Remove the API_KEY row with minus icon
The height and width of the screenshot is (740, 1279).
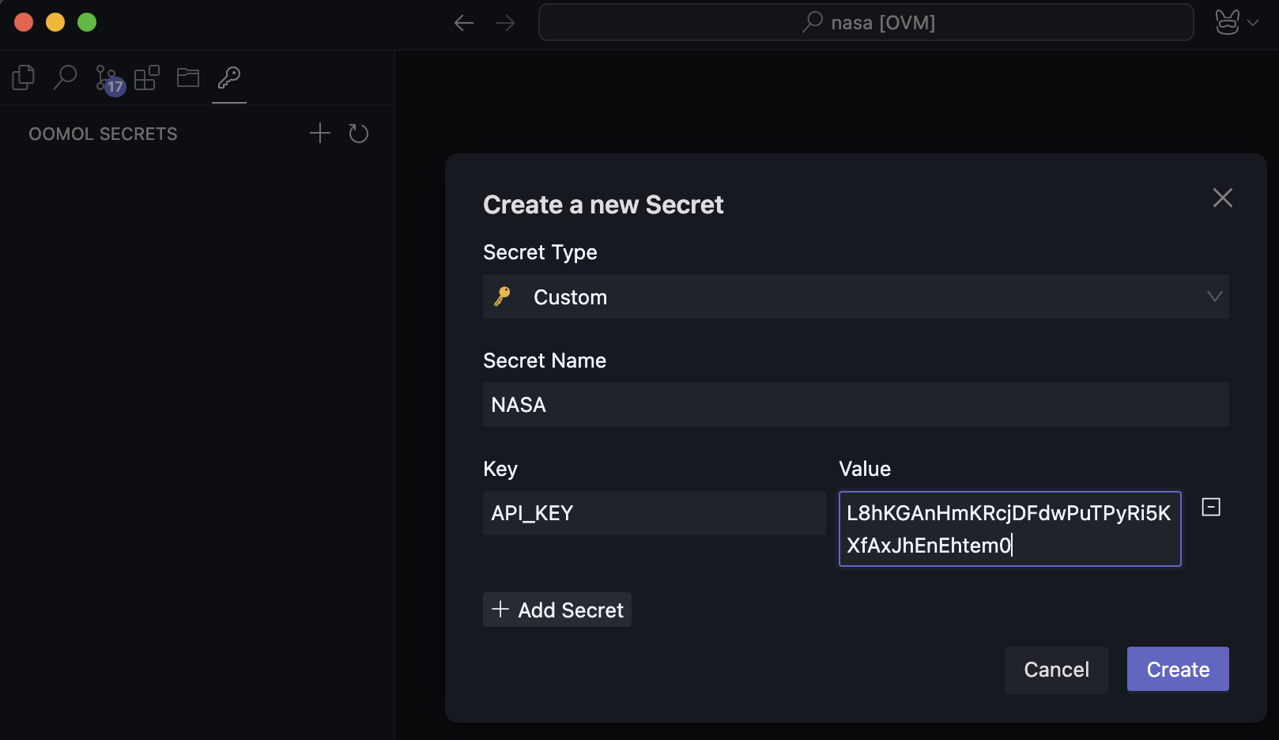point(1211,507)
